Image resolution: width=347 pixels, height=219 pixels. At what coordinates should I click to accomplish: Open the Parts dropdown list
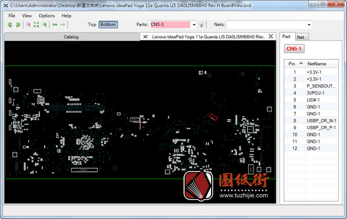click(x=194, y=24)
